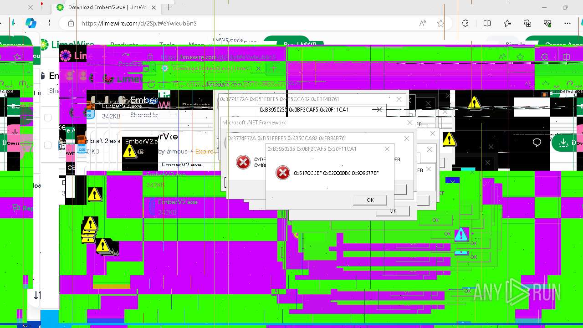Viewport: 583px width, 328px height.
Task: Restore down the Edge browser window
Action: [x=565, y=7]
